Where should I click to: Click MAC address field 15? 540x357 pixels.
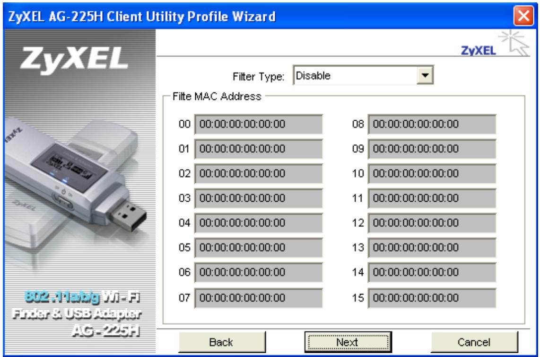(x=432, y=298)
